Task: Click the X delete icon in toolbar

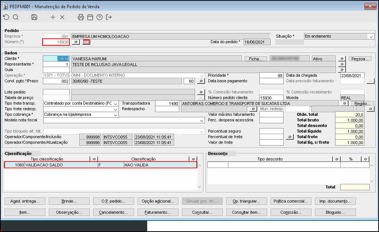Action: tap(62, 17)
